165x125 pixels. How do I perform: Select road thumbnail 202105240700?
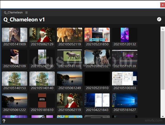click(x=42, y=59)
